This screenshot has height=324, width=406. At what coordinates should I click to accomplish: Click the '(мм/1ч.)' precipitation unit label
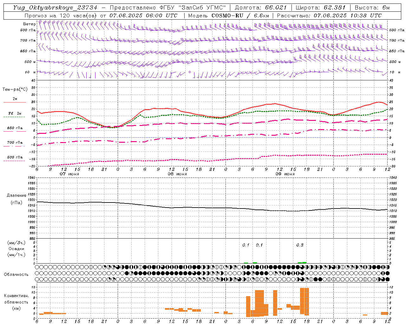pos(16,255)
